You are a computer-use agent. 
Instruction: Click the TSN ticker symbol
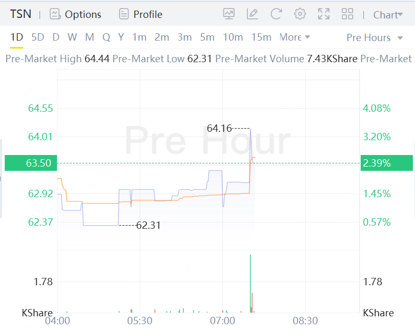coord(21,14)
